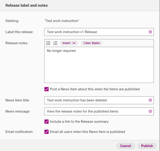The image size is (160, 151).
Task: Cancel the release dialog
Action: pyautogui.click(x=125, y=146)
